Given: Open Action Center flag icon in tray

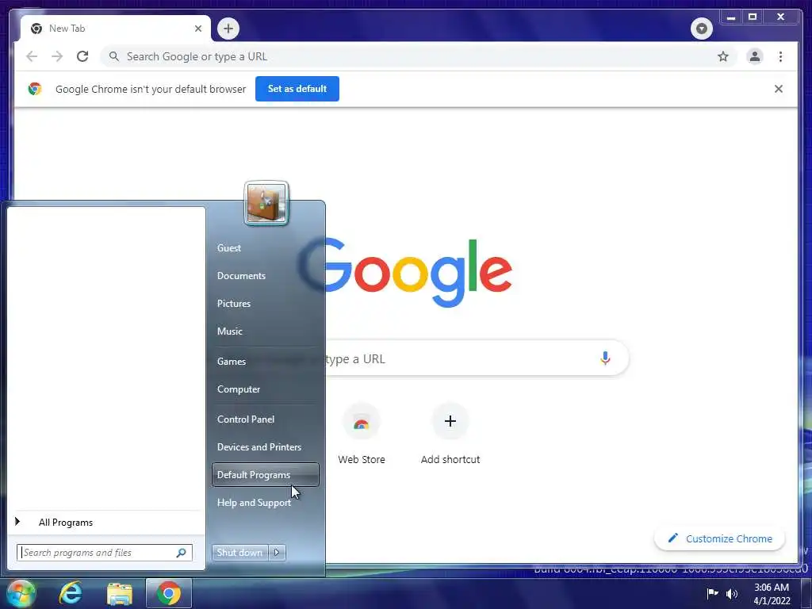Looking at the screenshot, I should click(x=713, y=593).
